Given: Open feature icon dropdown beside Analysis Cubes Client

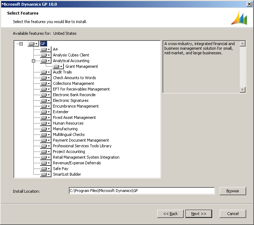Looking at the screenshot, I should (46, 55).
